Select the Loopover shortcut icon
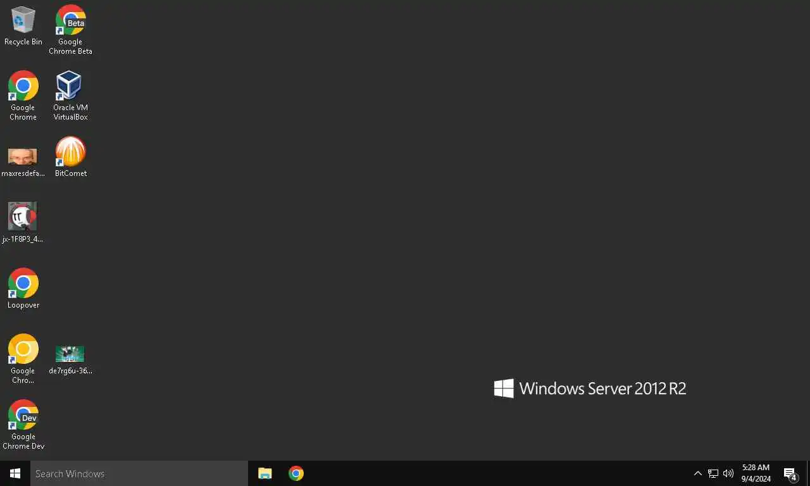This screenshot has height=486, width=810. tap(23, 289)
